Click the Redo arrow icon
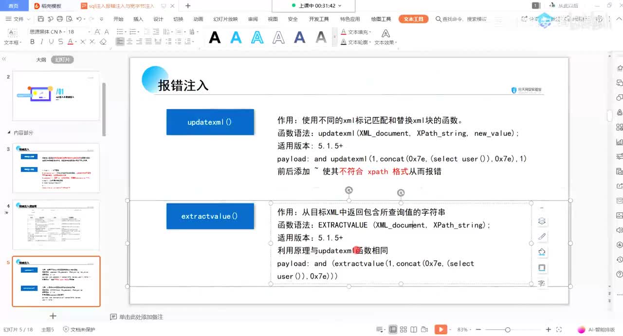Viewport: 623px width, 336px height. point(91,19)
